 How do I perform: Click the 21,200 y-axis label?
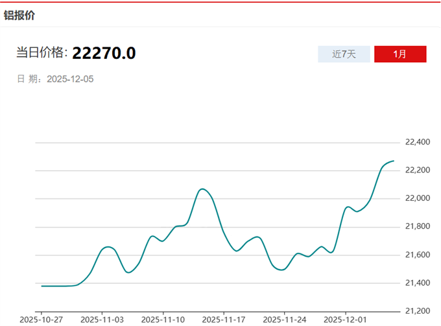pyautogui.click(x=418, y=311)
